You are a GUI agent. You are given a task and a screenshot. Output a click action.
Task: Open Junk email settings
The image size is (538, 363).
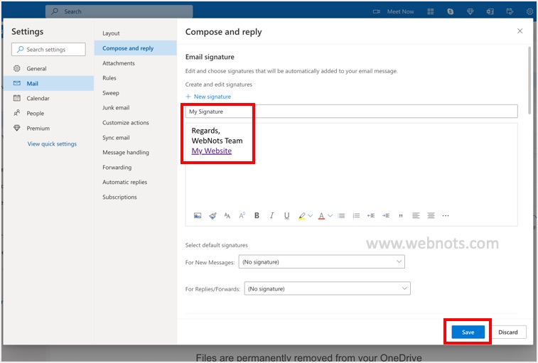136,107
